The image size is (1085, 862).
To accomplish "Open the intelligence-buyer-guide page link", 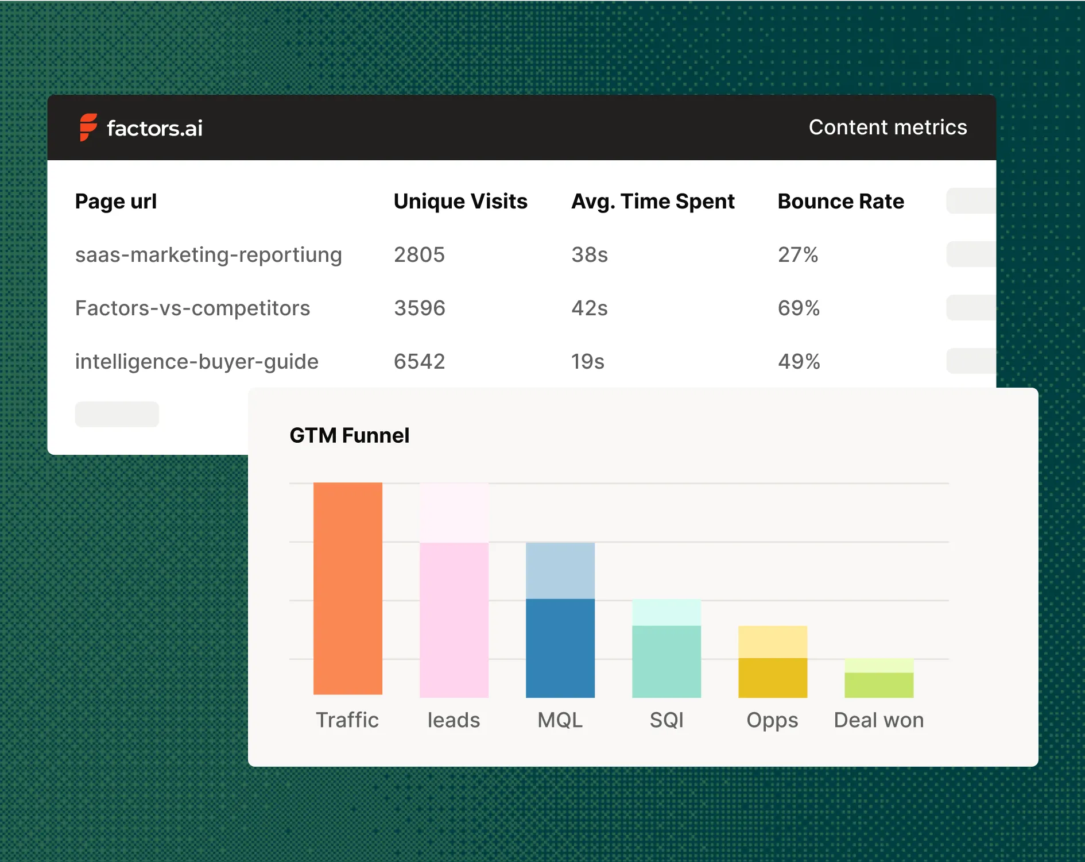I will 197,361.
